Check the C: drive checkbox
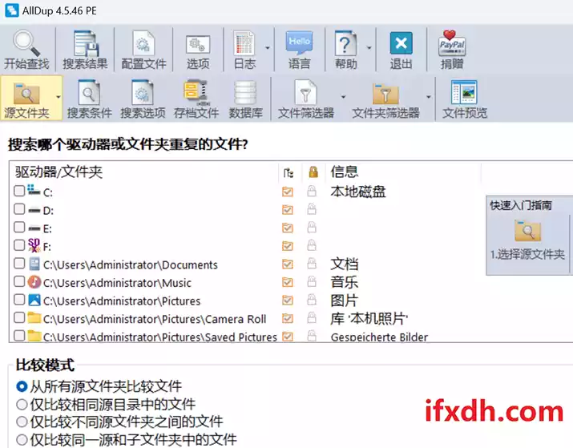This screenshot has width=573, height=448. point(19,191)
